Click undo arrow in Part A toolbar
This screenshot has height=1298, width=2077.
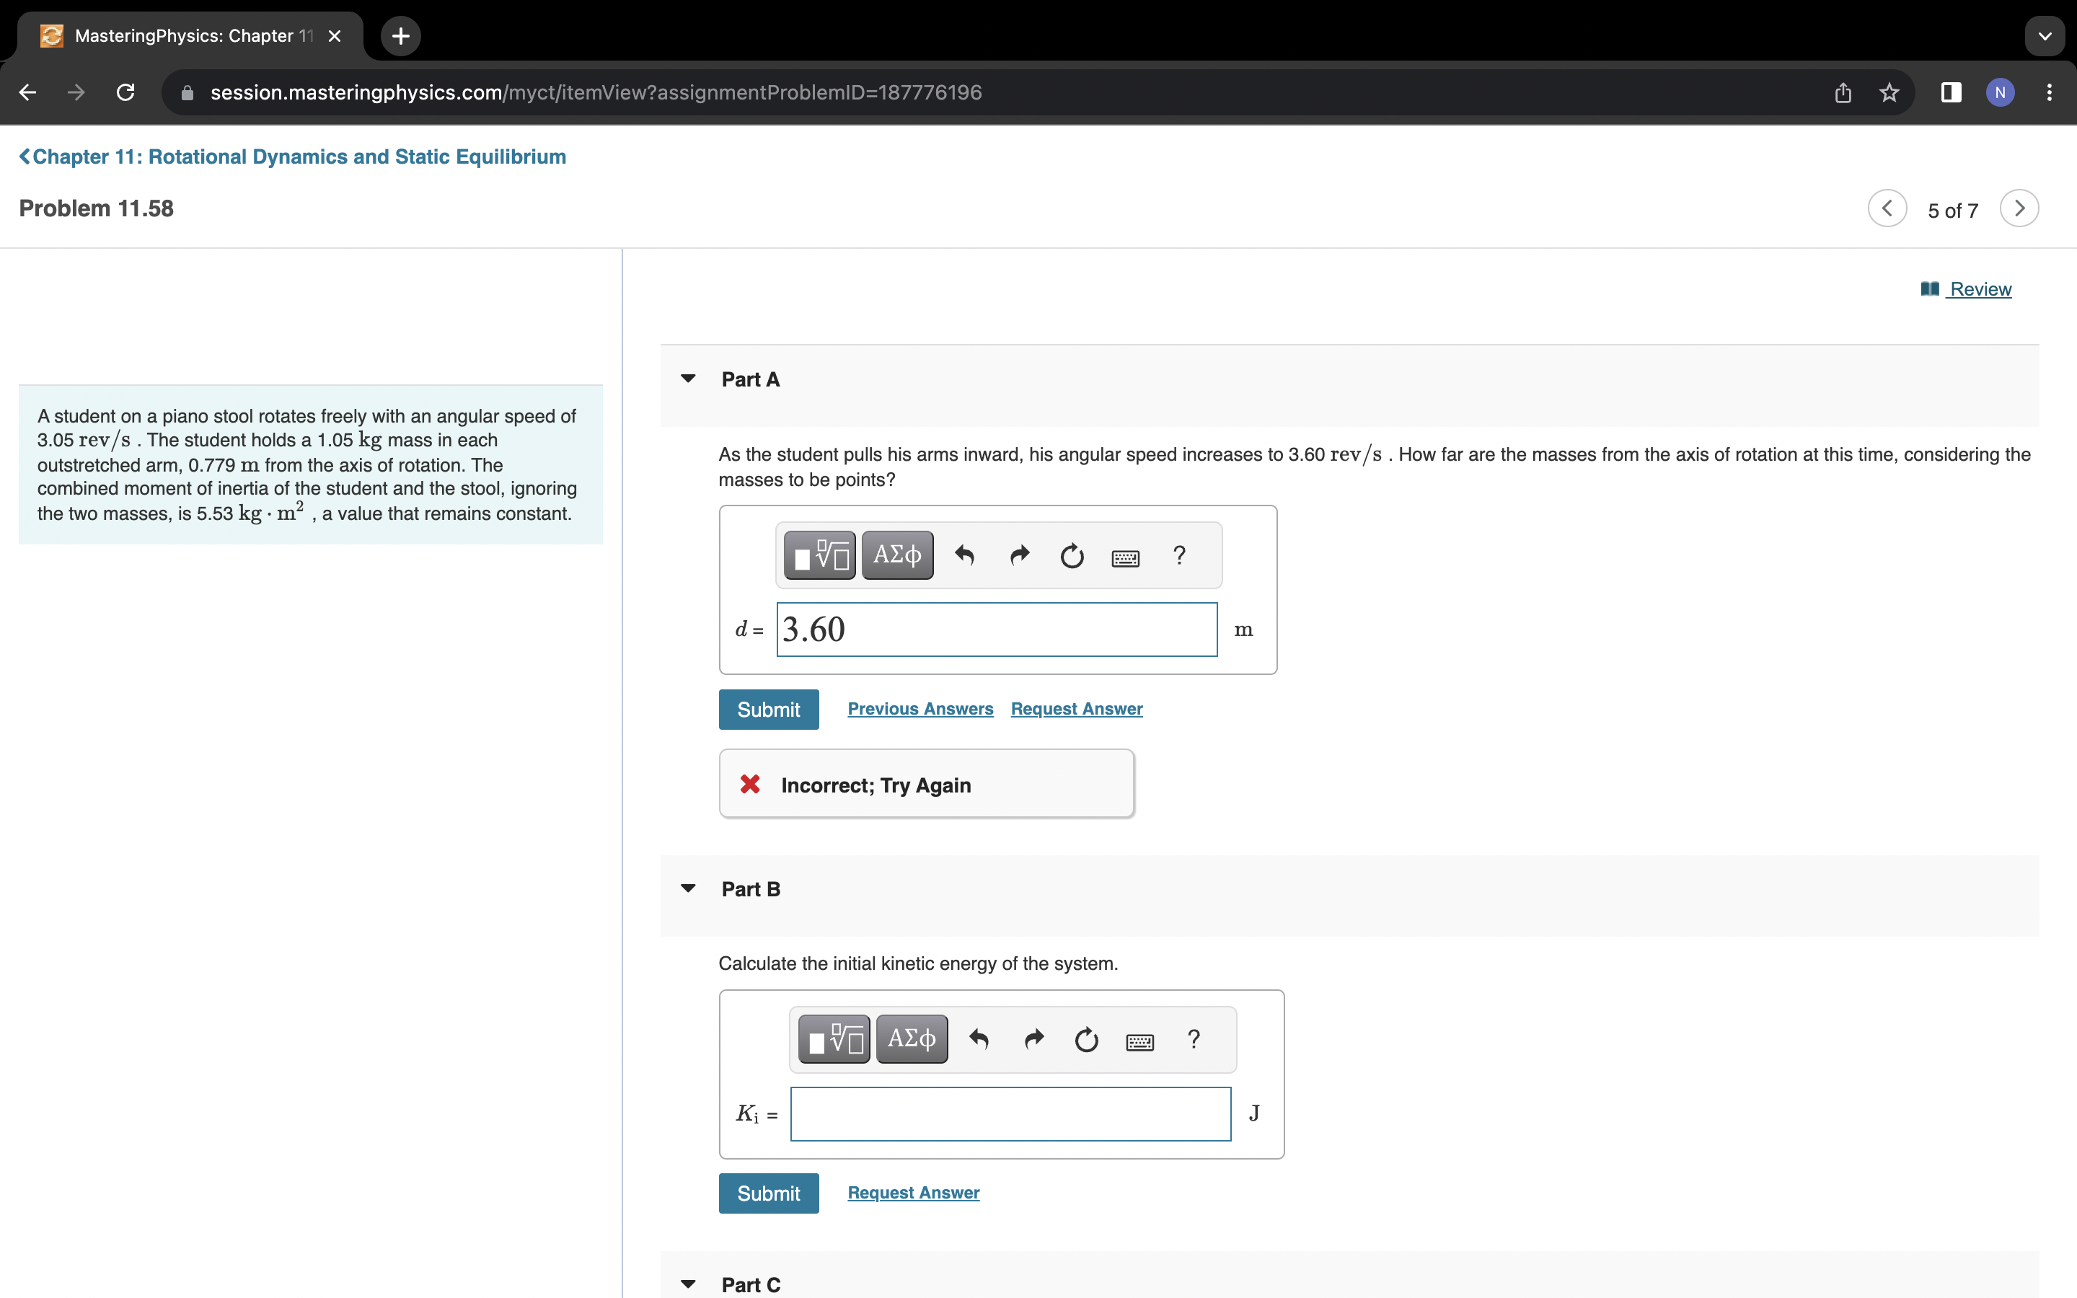(965, 555)
